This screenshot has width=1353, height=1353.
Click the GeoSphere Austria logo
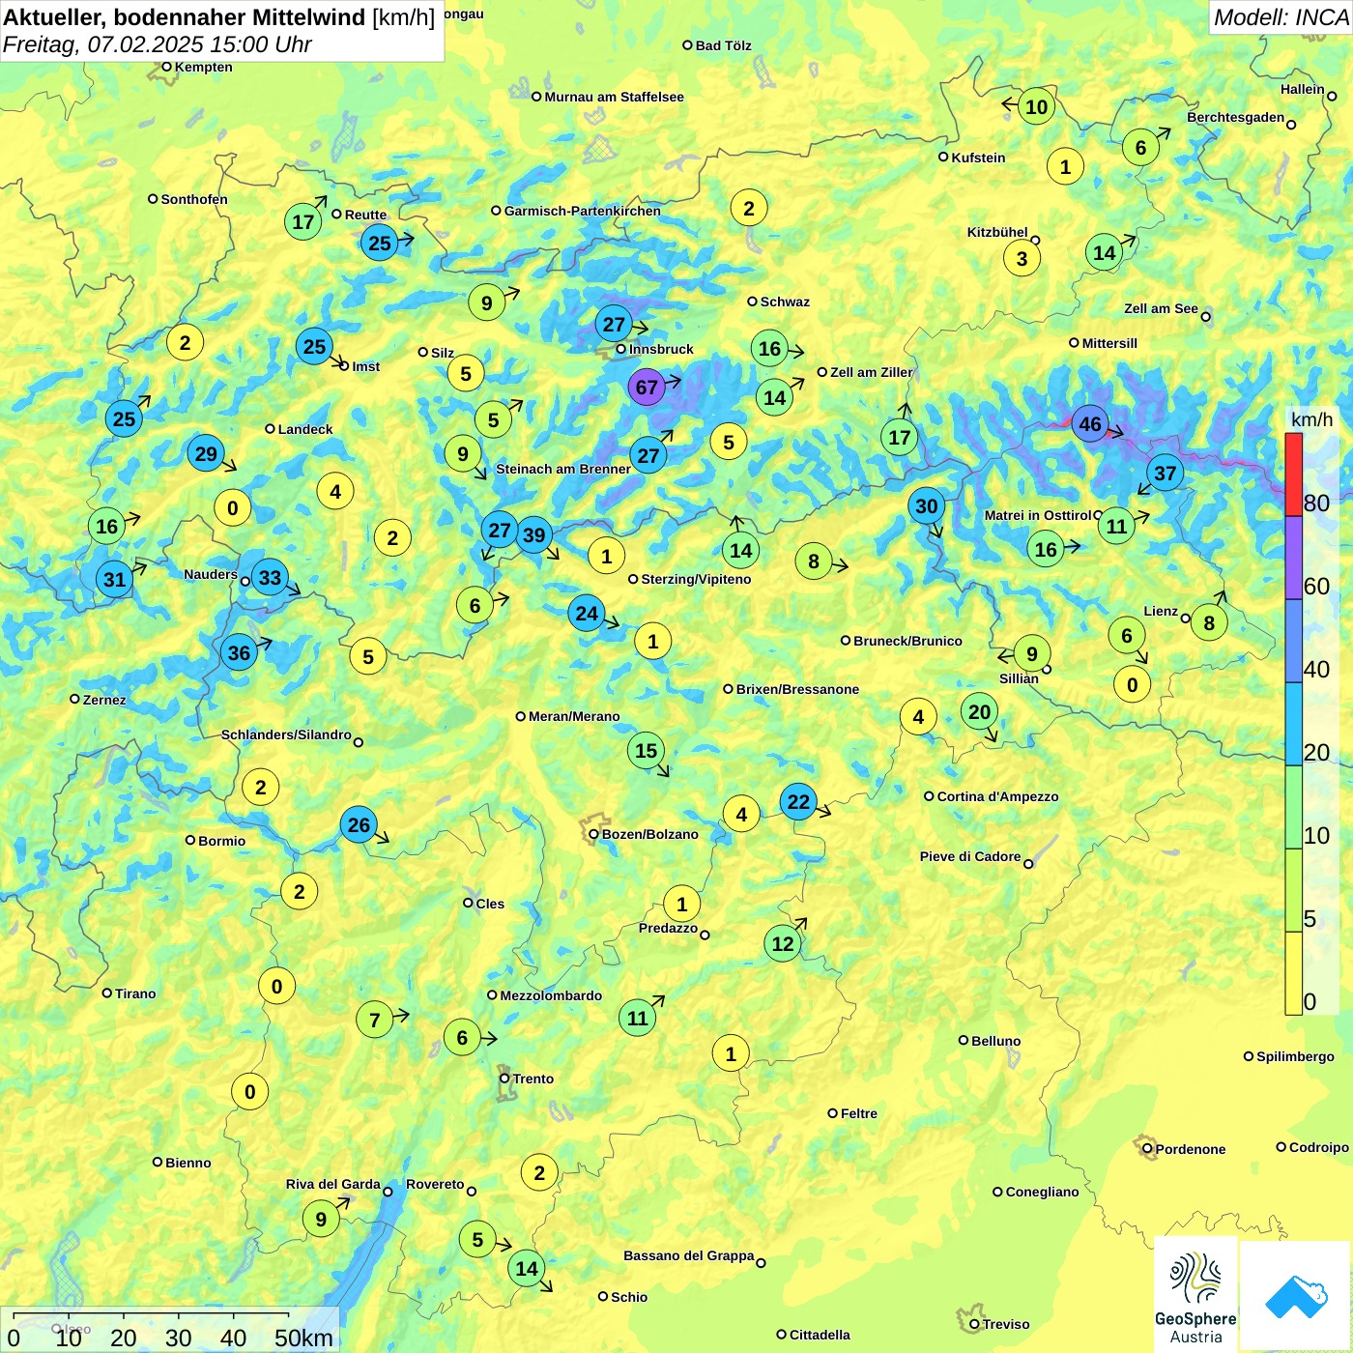[1195, 1294]
